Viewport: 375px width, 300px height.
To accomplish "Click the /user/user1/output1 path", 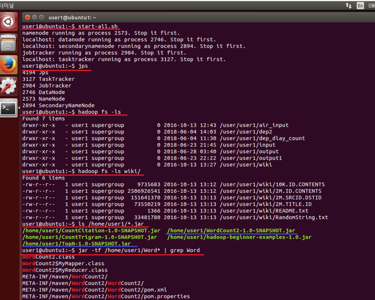I will [251, 158].
